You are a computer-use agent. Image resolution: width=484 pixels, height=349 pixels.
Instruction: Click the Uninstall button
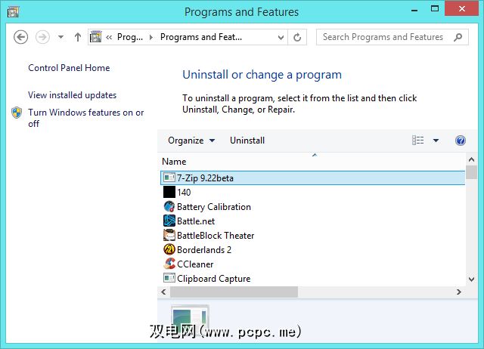pyautogui.click(x=247, y=141)
